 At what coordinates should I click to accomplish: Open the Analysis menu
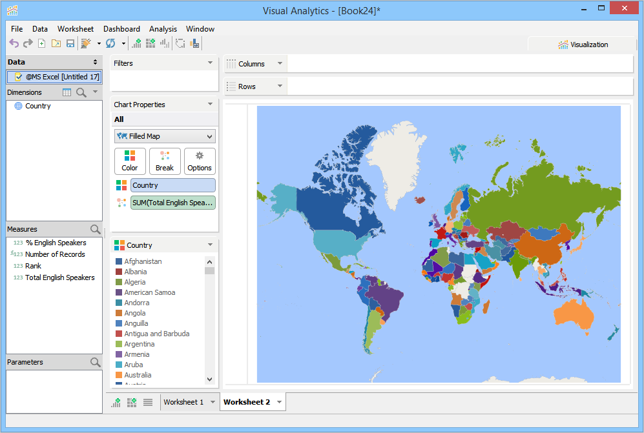click(x=163, y=29)
